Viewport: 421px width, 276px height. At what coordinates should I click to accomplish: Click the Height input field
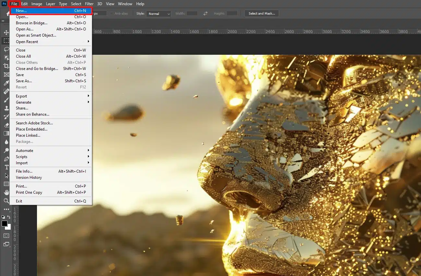232,13
